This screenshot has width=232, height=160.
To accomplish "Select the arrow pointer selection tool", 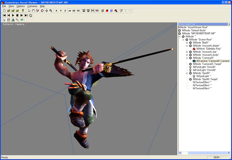I will point(29,11).
